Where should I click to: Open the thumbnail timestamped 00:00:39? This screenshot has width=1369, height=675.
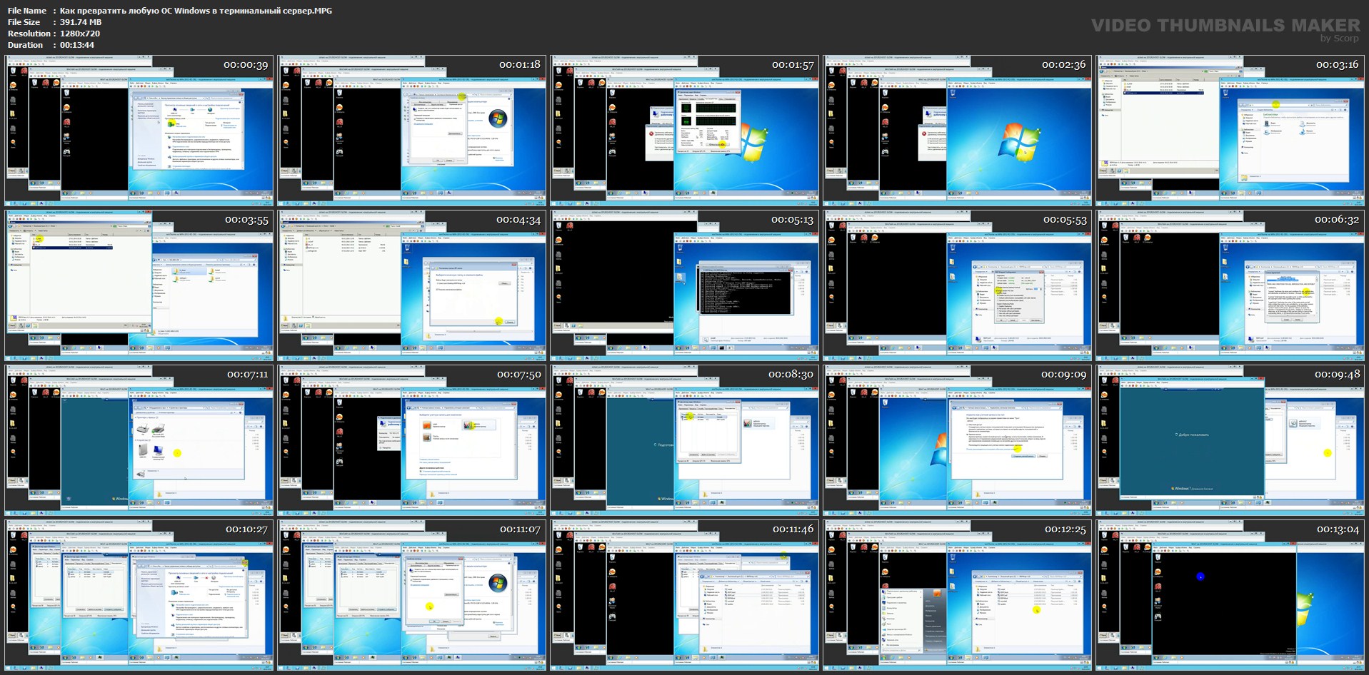point(139,131)
